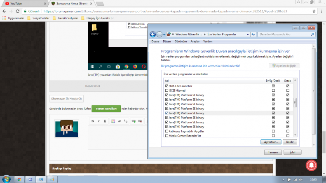Uncheck Half-Life Launcher program checkbox
Viewport: 326px width, 183px height.
coord(167,86)
